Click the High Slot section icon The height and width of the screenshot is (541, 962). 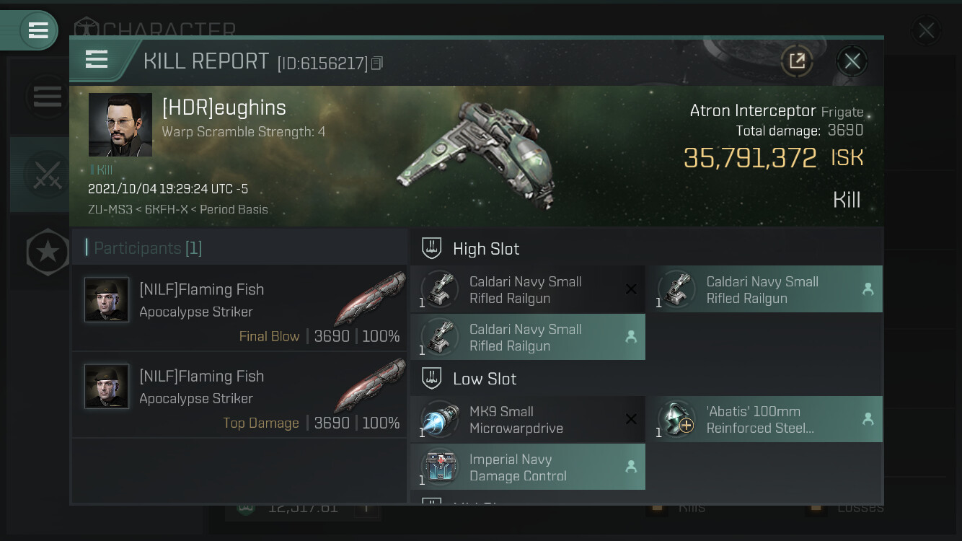431,249
